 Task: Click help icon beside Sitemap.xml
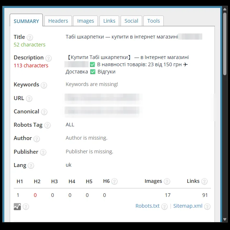click(207, 207)
